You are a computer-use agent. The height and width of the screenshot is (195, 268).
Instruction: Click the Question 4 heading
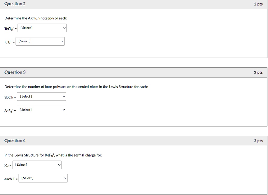(15, 141)
